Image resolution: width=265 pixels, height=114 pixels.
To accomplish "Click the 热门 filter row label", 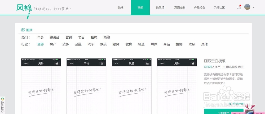I will click(26, 37).
